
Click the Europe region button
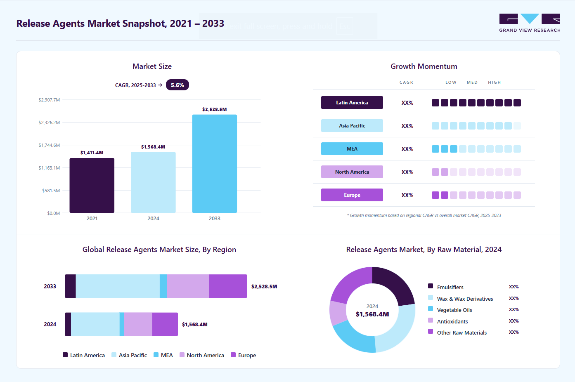tap(352, 195)
